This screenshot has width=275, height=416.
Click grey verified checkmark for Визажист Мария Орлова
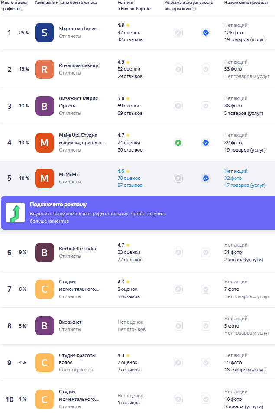(x=206, y=106)
